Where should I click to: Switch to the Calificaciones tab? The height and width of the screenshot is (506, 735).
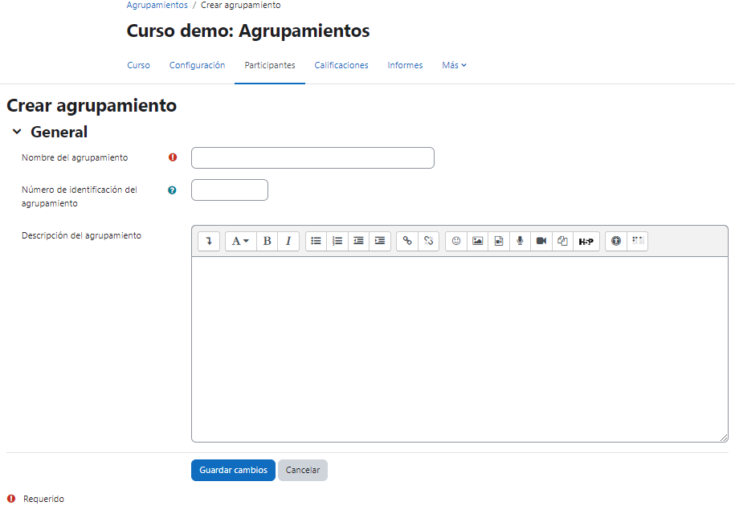point(341,65)
